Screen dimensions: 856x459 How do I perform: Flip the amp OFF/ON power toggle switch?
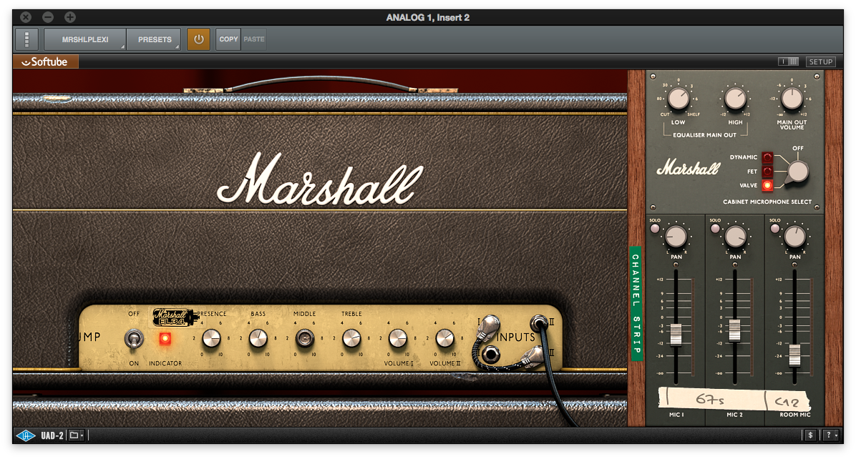coord(134,338)
